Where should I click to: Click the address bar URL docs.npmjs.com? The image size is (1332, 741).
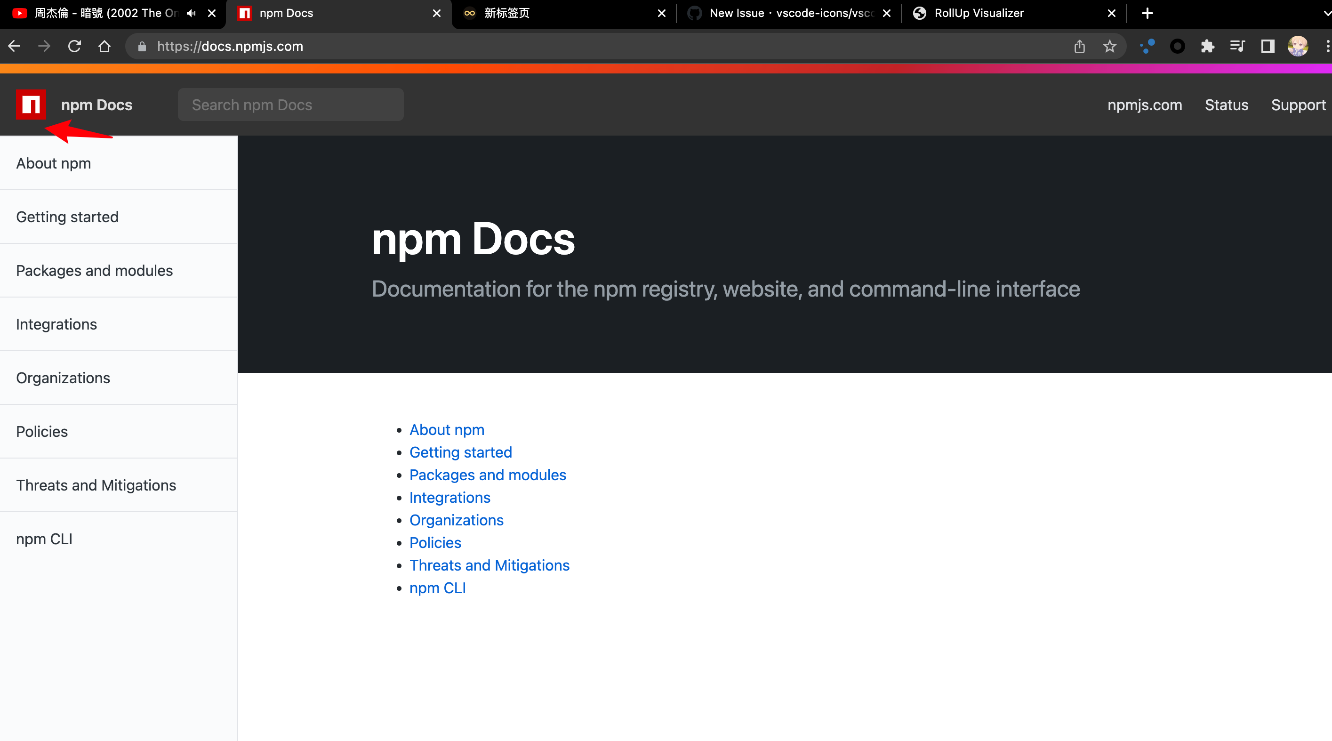tap(230, 47)
